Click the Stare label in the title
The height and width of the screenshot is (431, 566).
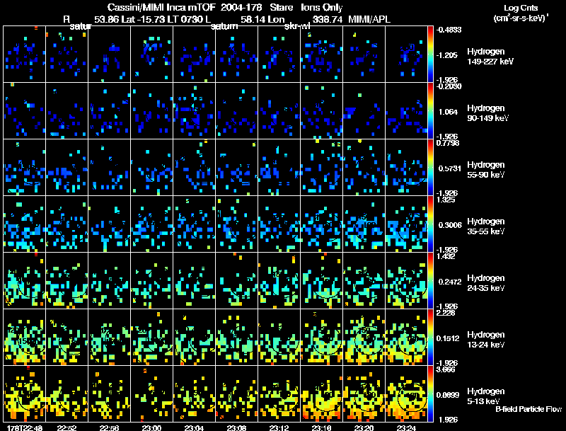tap(282, 7)
